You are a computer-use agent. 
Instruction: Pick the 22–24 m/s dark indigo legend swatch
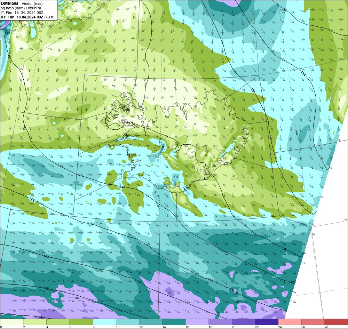tap(267, 322)
